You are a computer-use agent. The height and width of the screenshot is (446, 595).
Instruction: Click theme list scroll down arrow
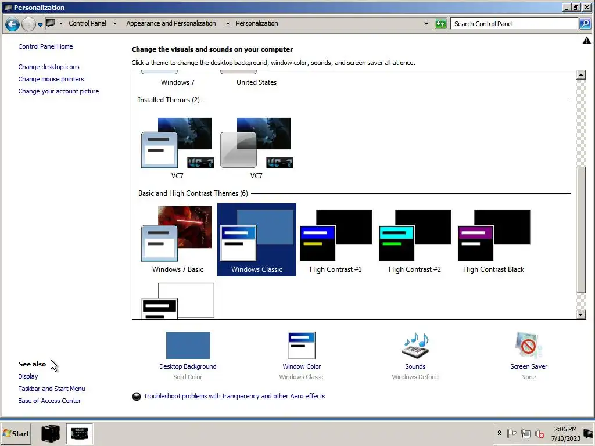[x=580, y=314]
